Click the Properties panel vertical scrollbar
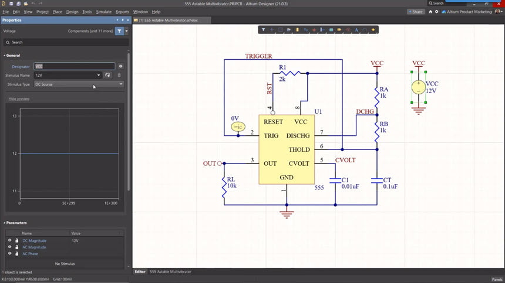 point(129,122)
